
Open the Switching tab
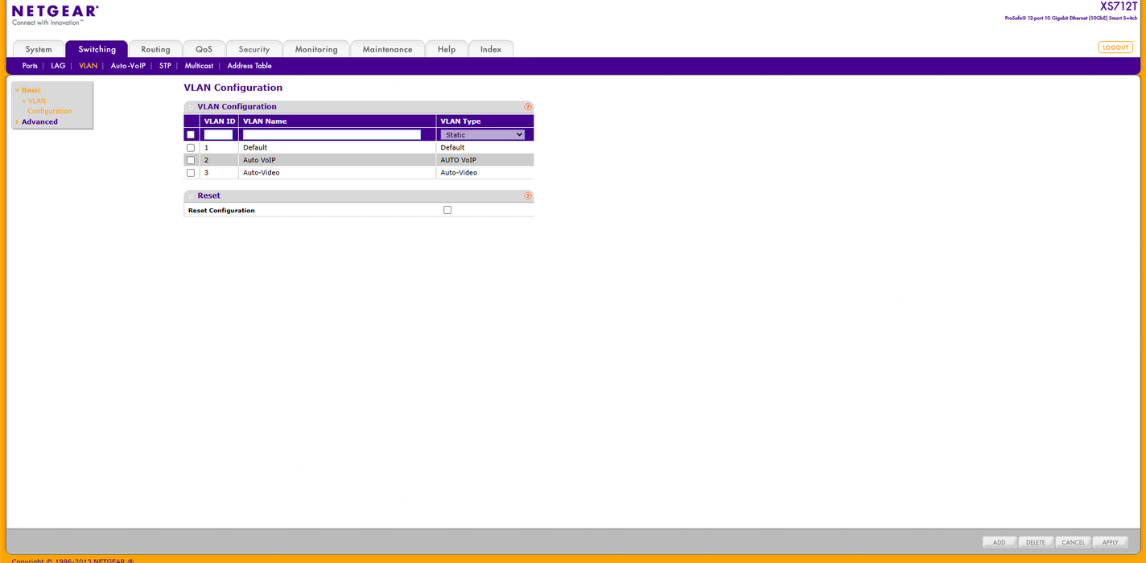[x=97, y=49]
